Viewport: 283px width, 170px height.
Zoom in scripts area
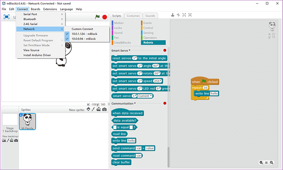tap(272, 163)
